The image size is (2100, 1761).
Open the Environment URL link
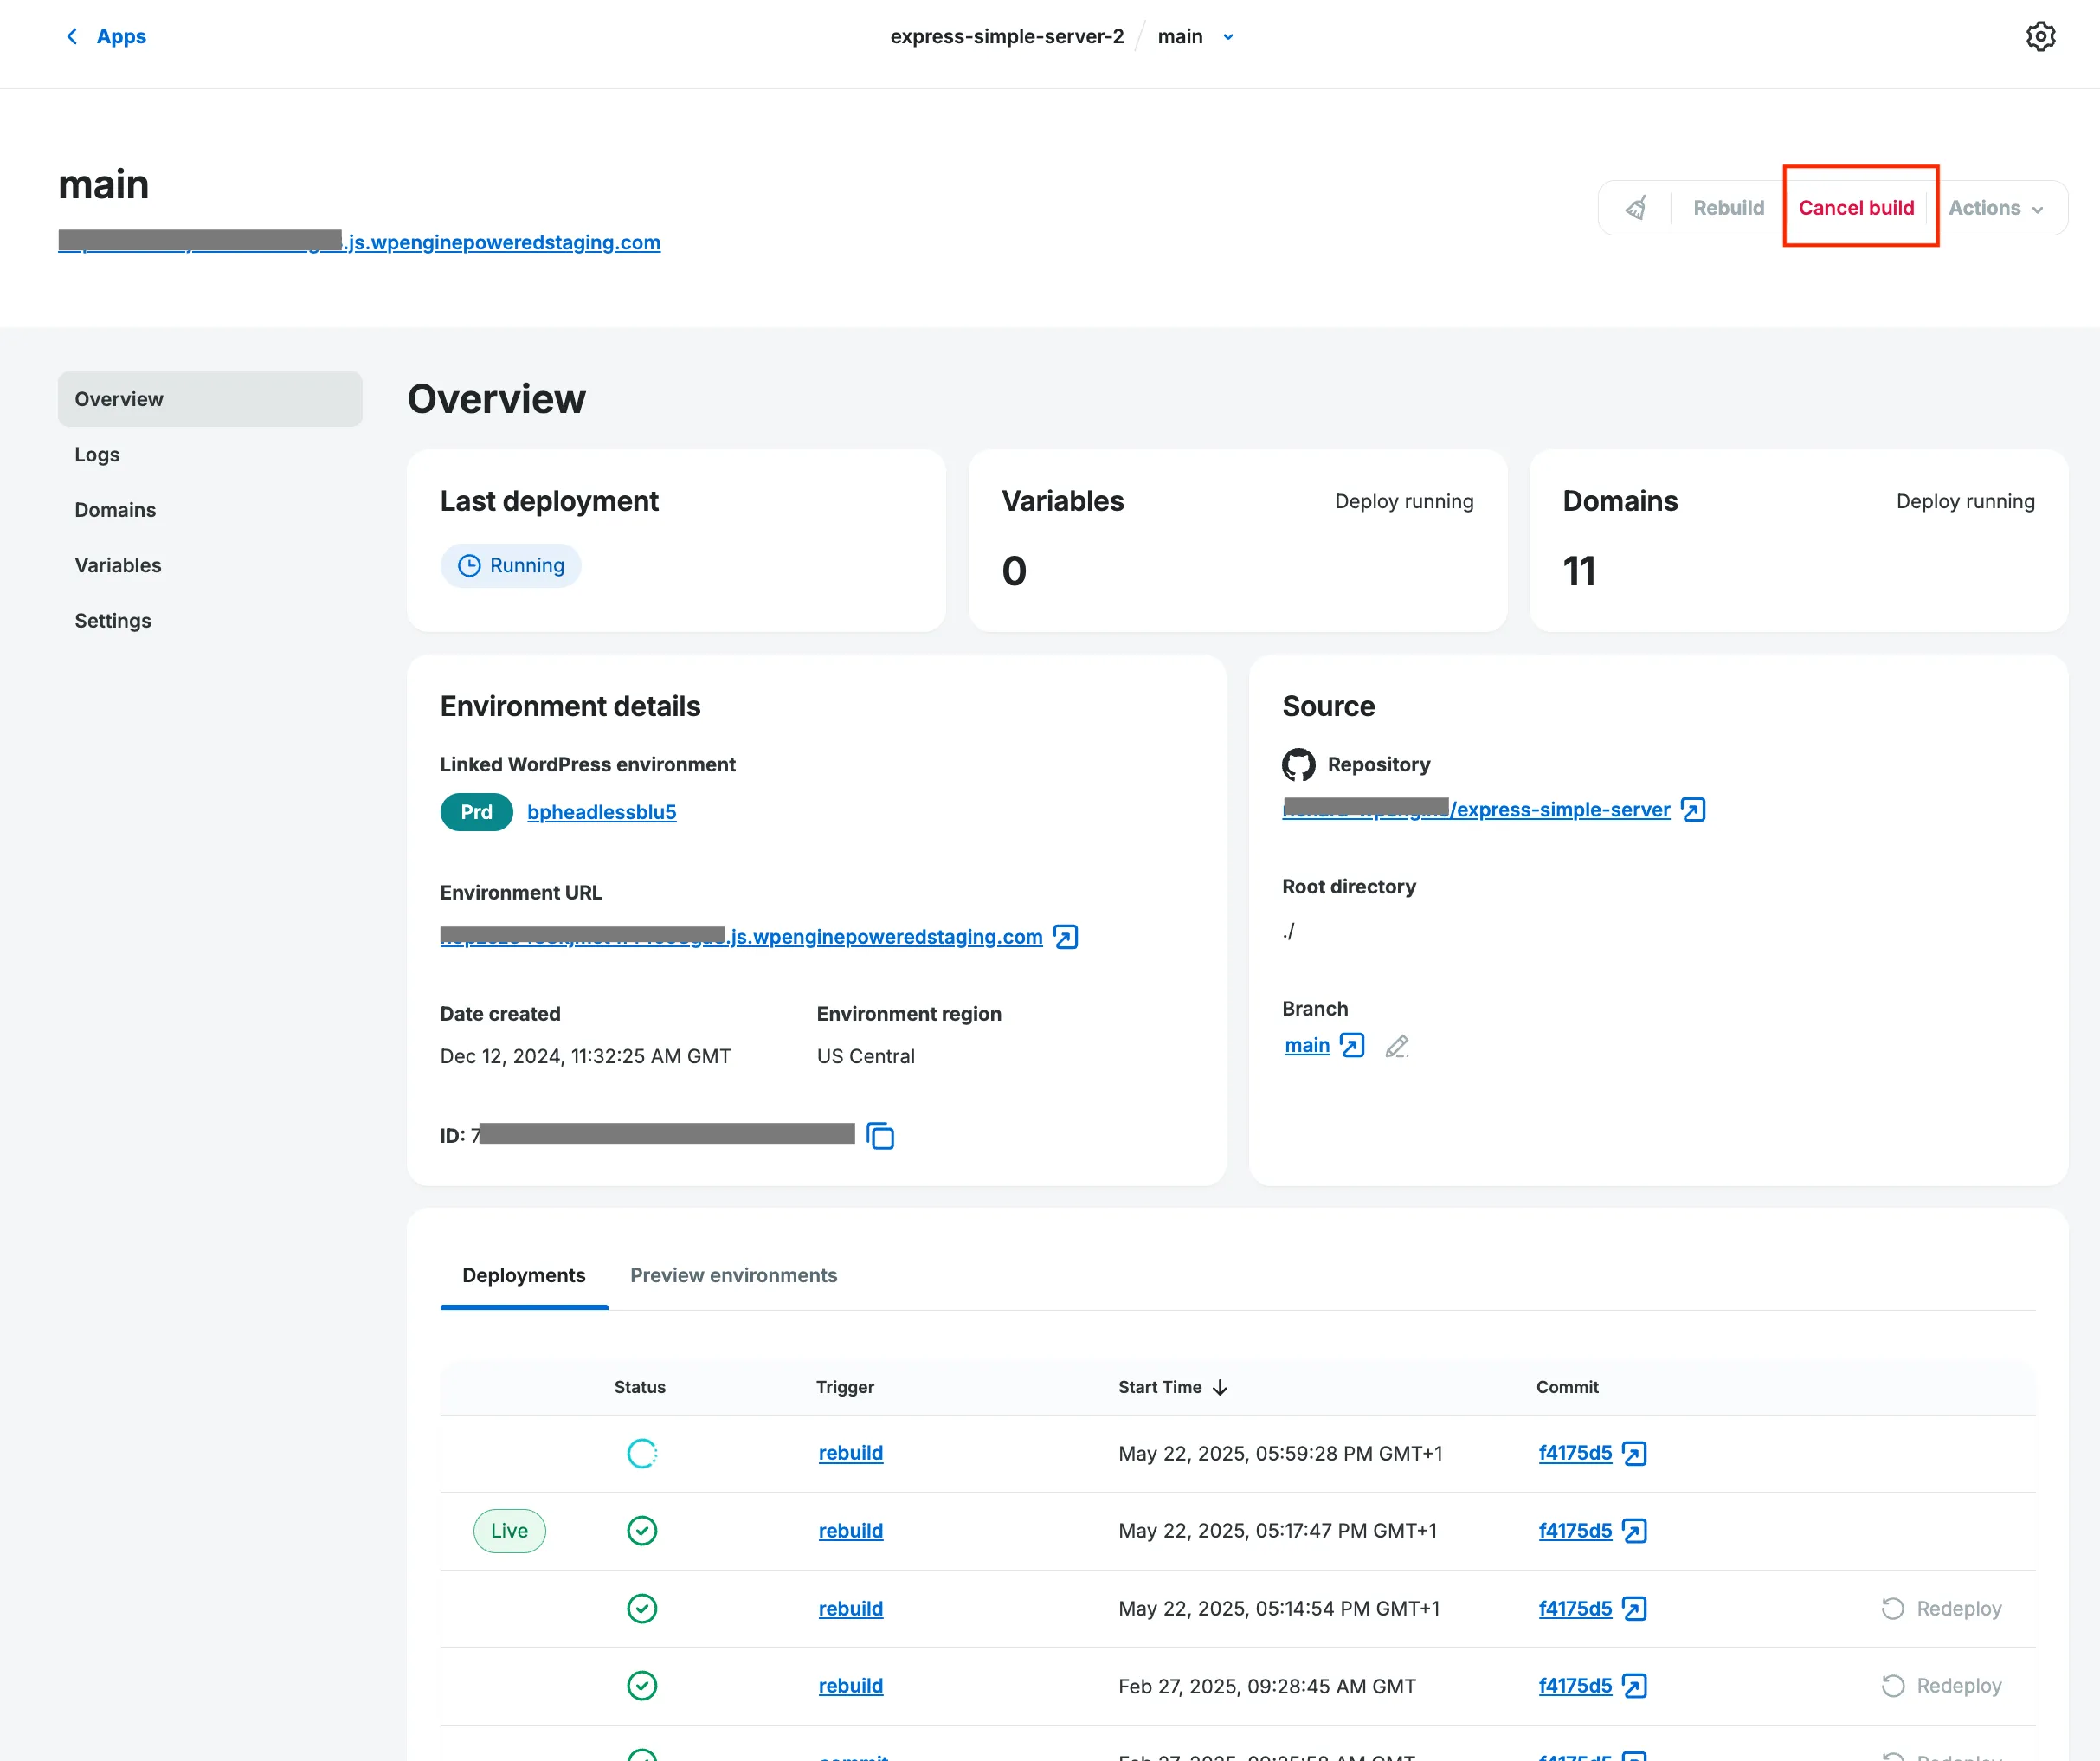click(x=741, y=937)
